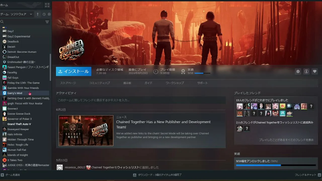Click the activity text input field

141,100
